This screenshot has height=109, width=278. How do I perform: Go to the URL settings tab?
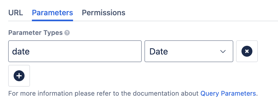pos(16,13)
